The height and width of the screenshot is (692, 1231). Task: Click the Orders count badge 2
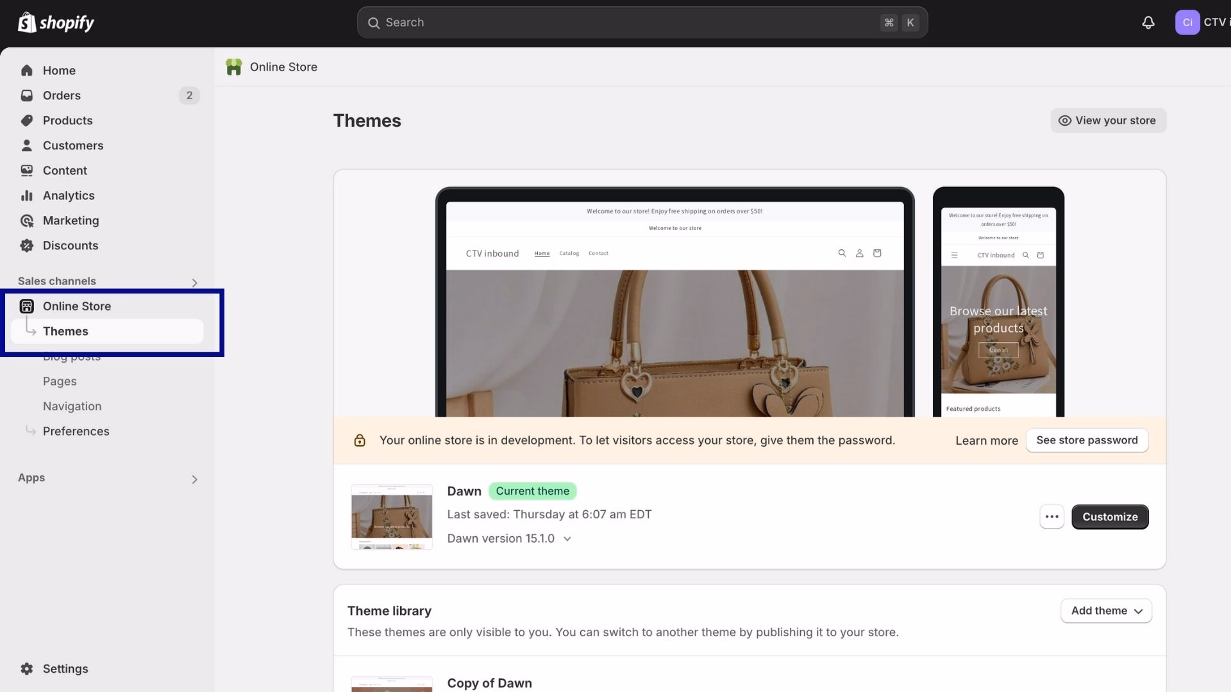pos(189,95)
